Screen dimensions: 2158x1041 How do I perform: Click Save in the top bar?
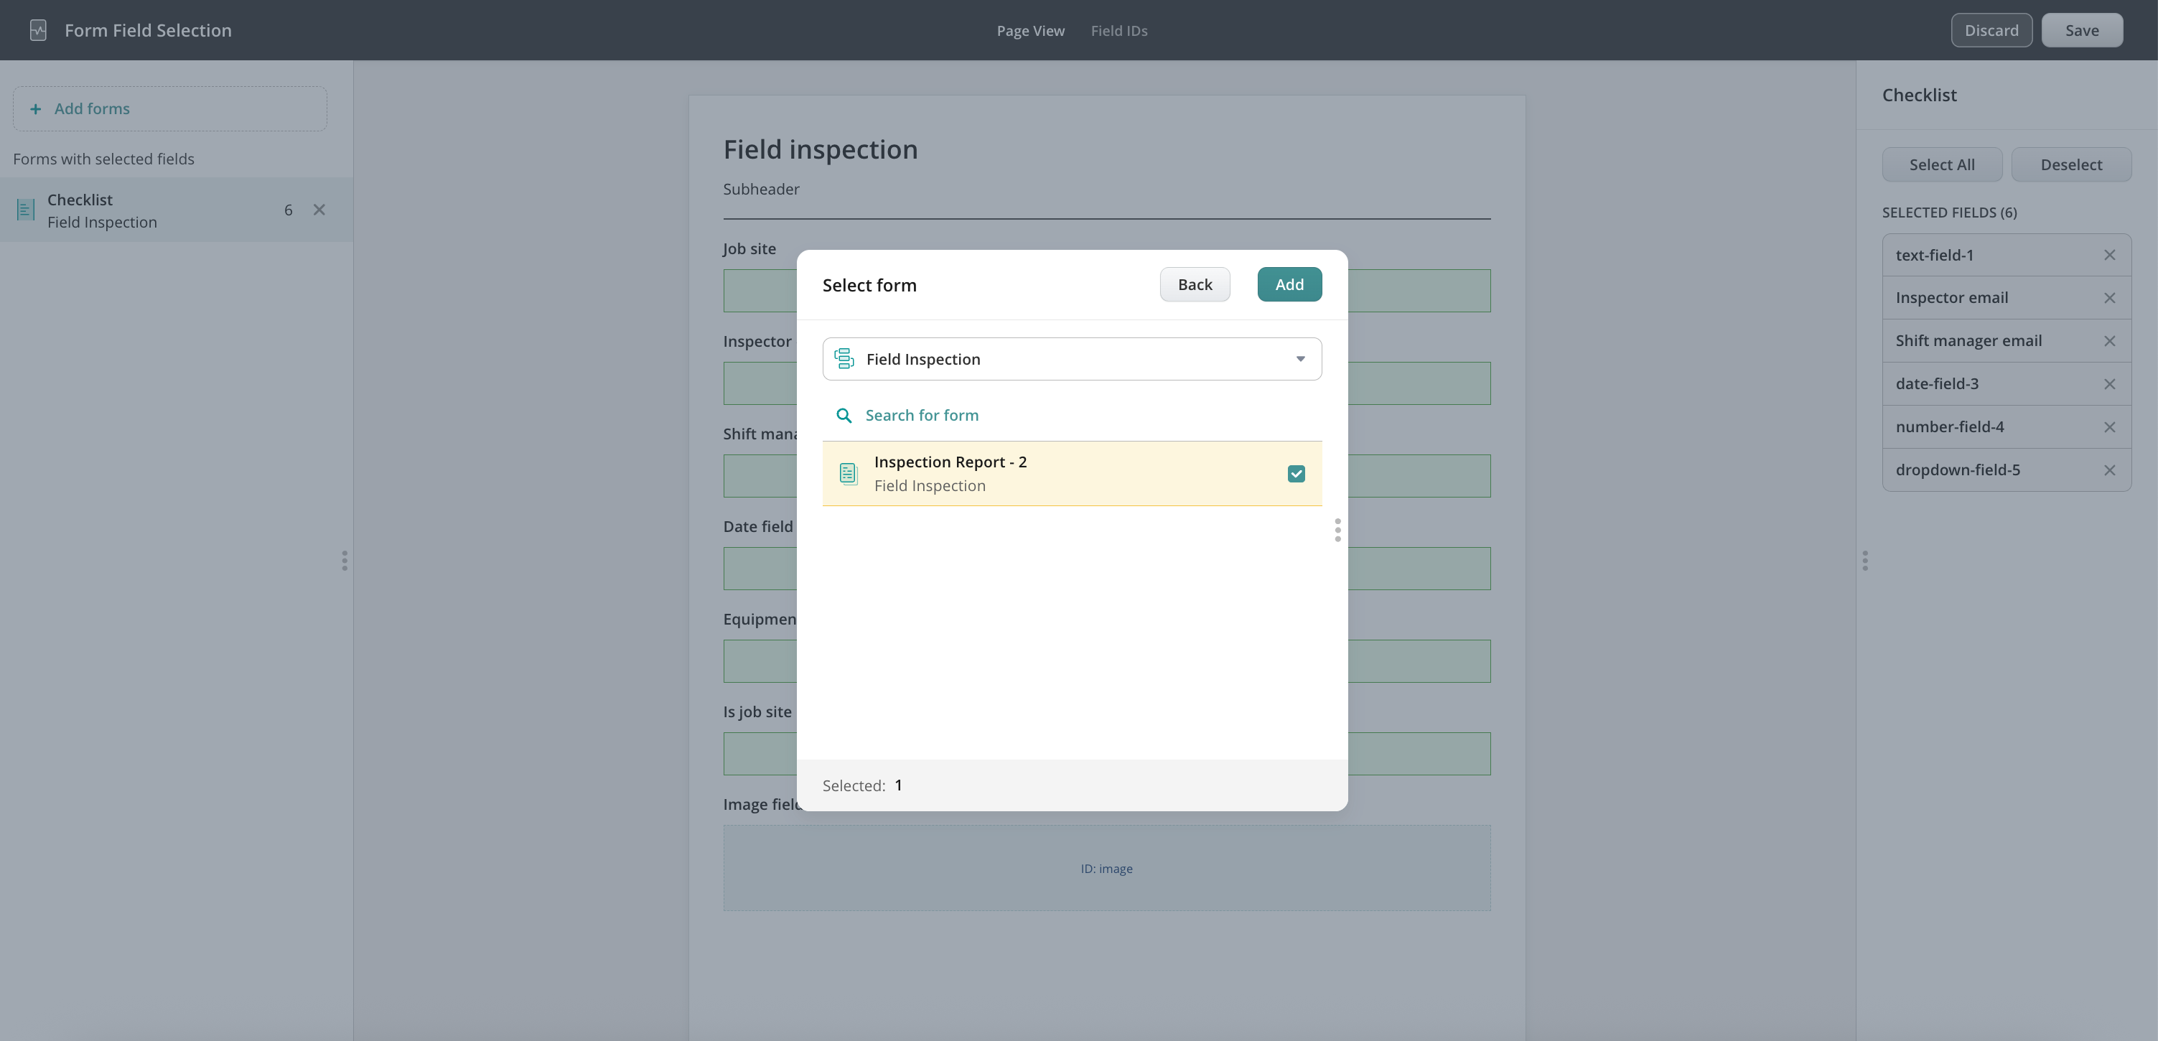pos(2082,30)
